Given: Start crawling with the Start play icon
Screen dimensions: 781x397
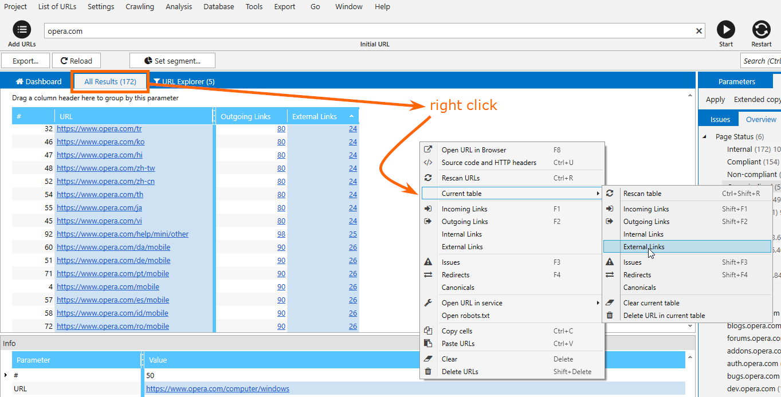Looking at the screenshot, I should (x=725, y=30).
